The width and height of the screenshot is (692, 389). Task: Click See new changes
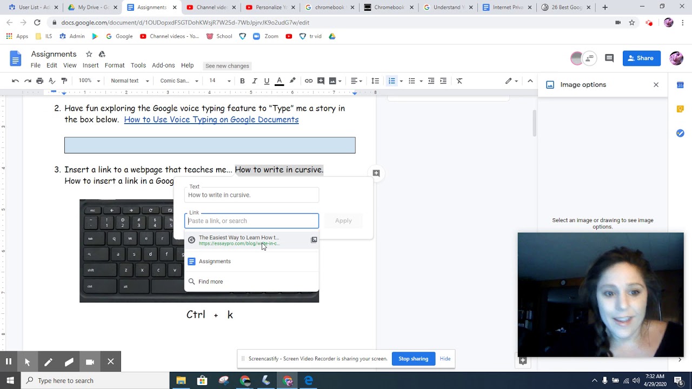[x=227, y=66]
